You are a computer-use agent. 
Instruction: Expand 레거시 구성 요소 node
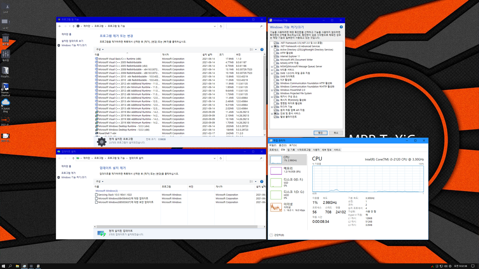coord(272,97)
